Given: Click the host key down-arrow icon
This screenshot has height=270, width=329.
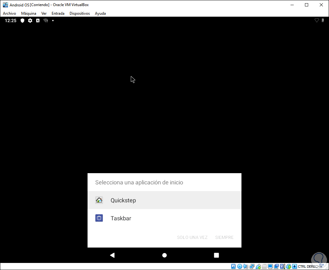Looking at the screenshot, I should point(294,266).
